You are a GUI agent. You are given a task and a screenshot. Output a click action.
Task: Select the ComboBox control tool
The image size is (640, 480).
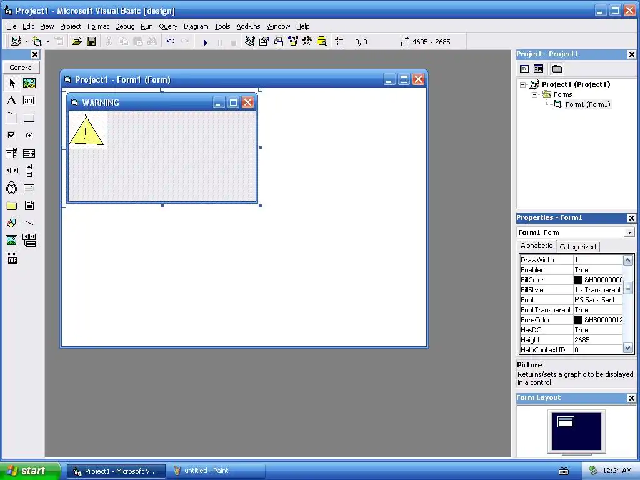[12, 153]
